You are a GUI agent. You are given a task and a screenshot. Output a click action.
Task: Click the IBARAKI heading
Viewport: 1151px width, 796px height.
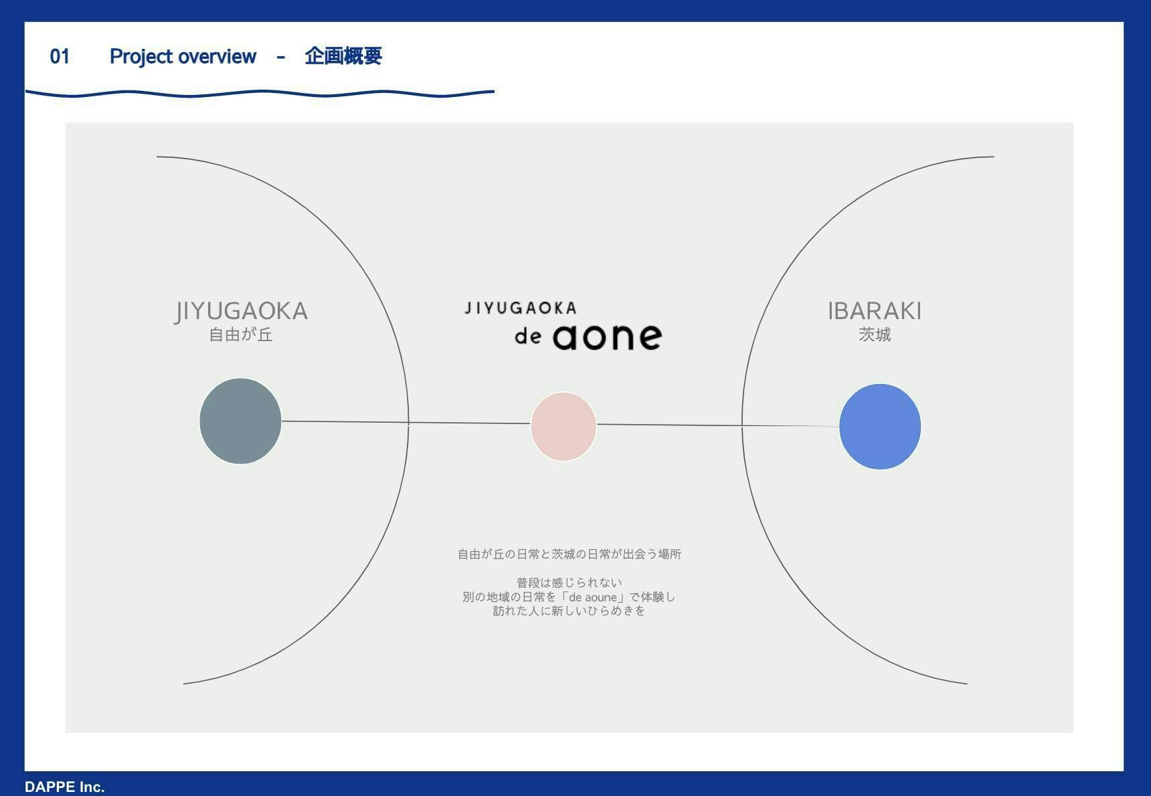pyautogui.click(x=875, y=311)
